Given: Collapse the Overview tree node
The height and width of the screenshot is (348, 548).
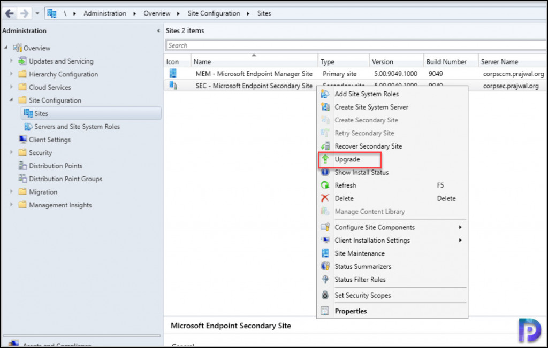Looking at the screenshot, I should pyautogui.click(x=6, y=48).
